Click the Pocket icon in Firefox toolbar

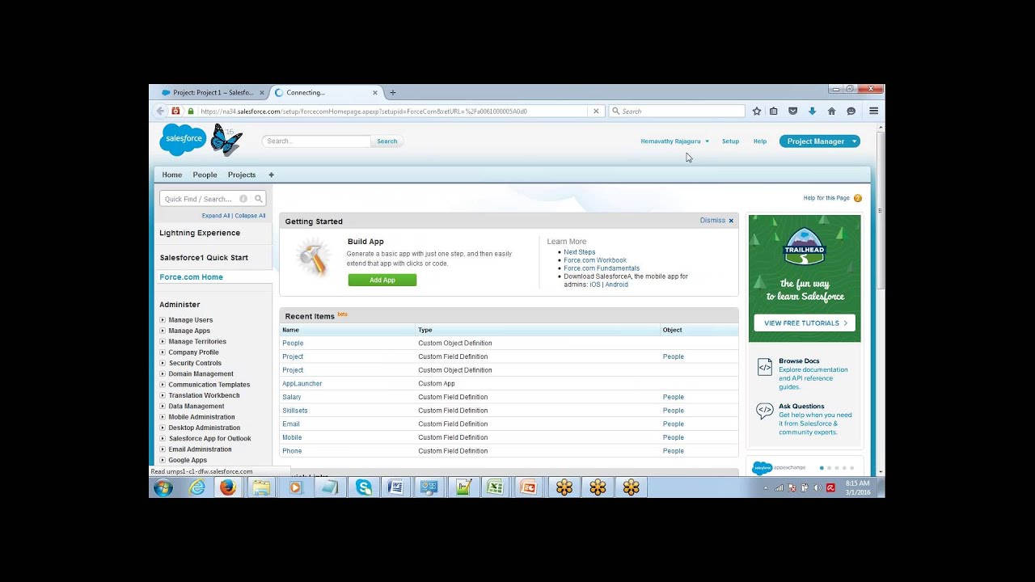coord(793,111)
